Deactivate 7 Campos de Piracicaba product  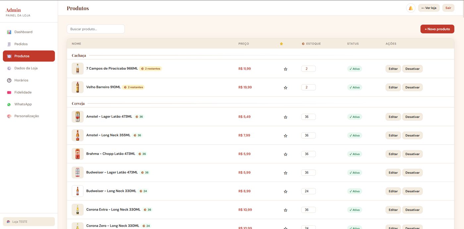coord(412,69)
